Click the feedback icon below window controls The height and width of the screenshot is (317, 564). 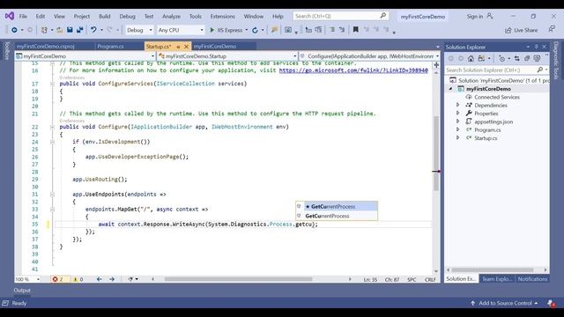(553, 29)
